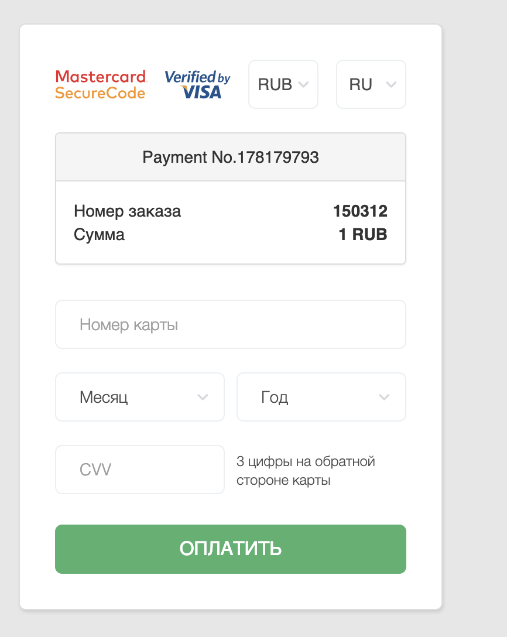
Task: Focus the Номер карты input field
Action: pyautogui.click(x=230, y=324)
